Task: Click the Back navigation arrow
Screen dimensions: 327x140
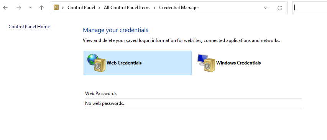Action: click(5, 8)
